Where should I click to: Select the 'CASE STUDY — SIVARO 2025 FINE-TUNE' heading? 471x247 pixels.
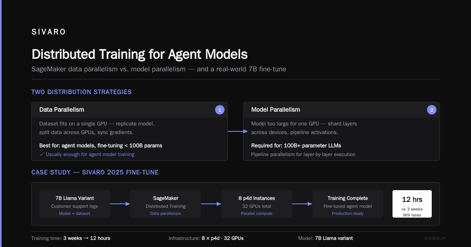[95, 173]
